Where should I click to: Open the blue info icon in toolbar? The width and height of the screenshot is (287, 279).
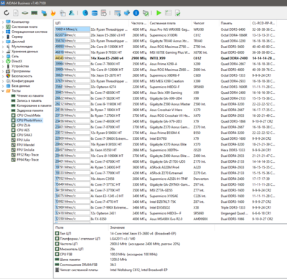136,13
